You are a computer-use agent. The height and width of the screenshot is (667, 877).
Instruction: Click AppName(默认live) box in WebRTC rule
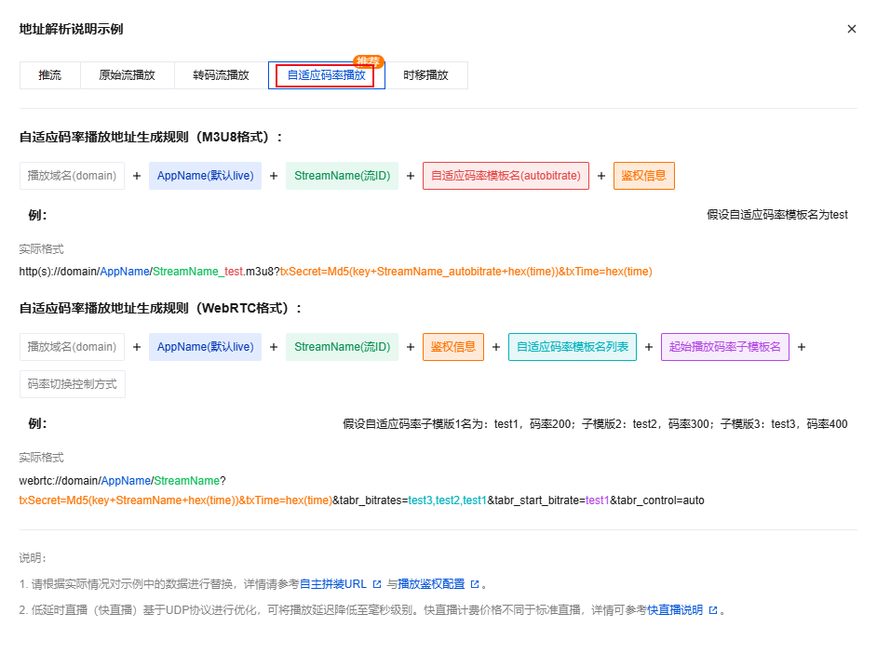pos(205,347)
